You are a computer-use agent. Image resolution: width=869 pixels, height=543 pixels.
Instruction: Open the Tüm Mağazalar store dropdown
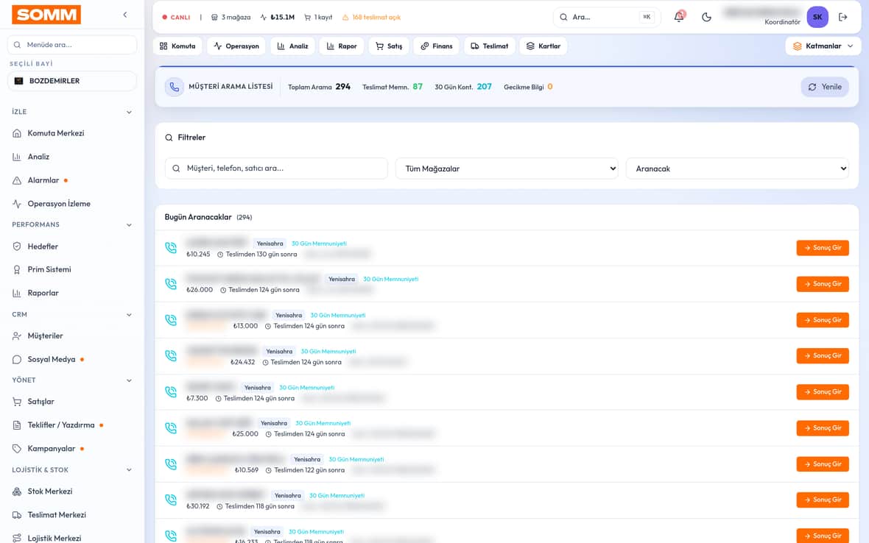[x=507, y=168]
